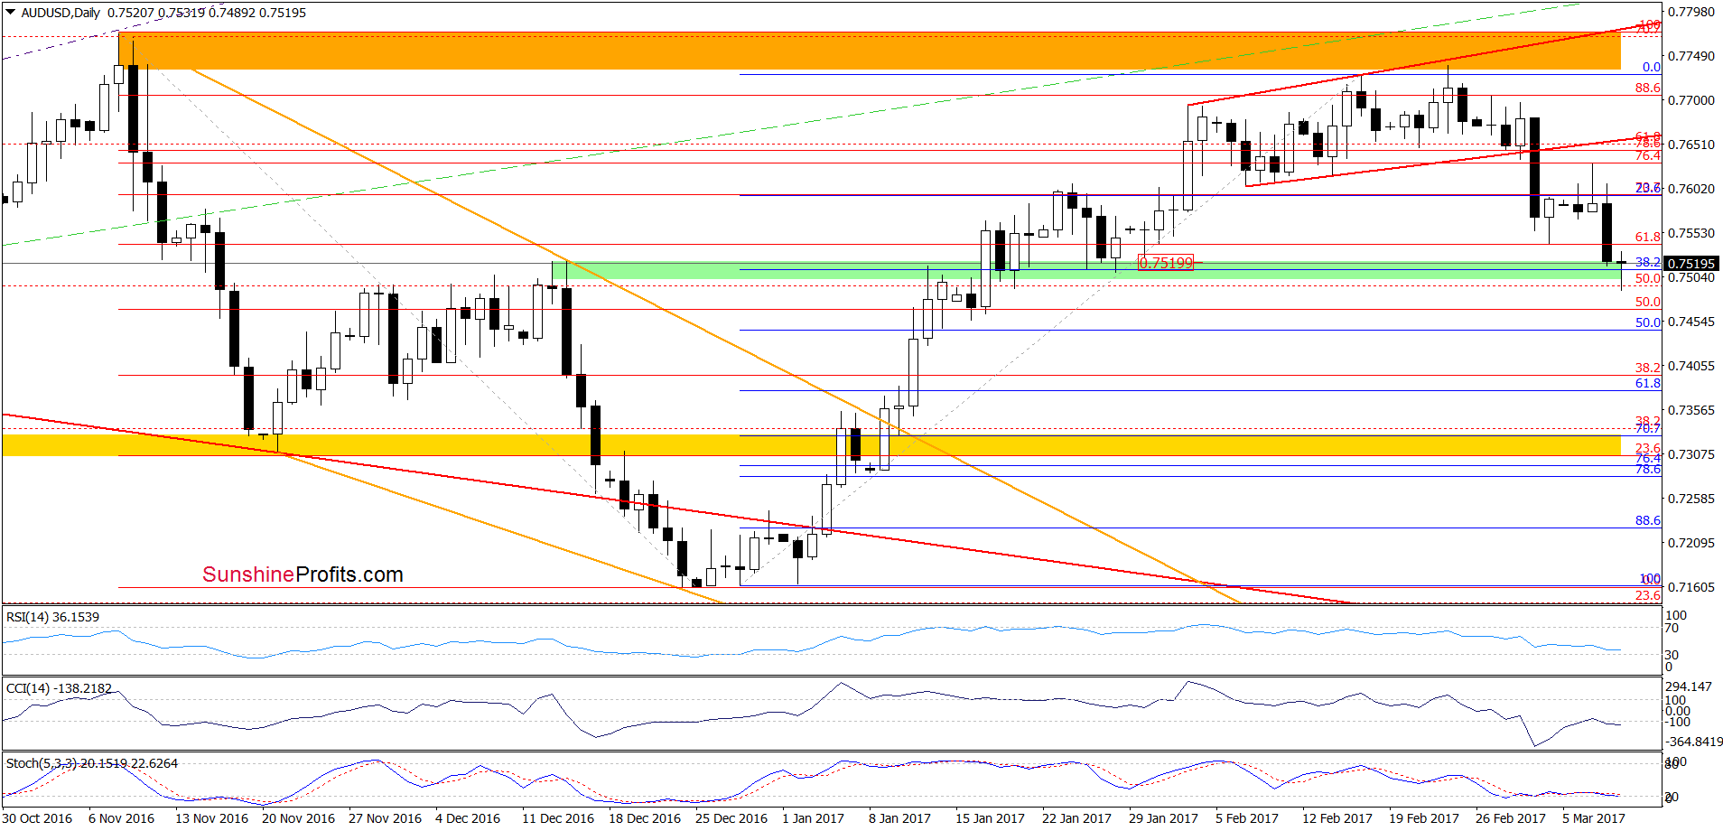
Task: Click the 0.73075 price axis label
Action: coord(1690,454)
